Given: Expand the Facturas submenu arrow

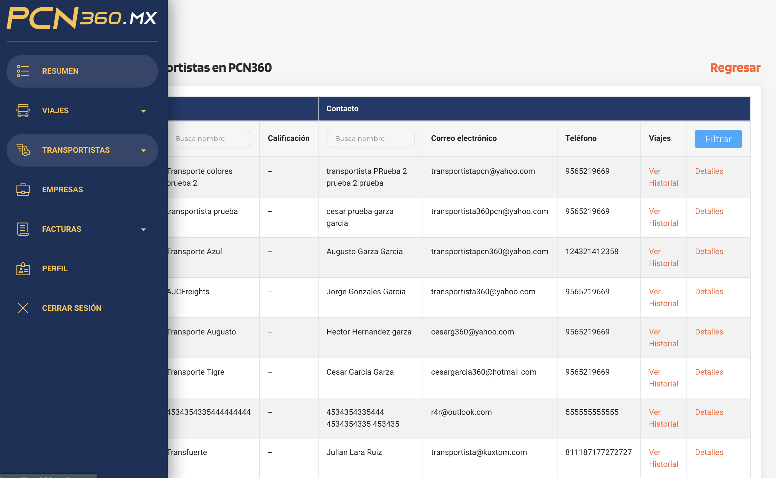Looking at the screenshot, I should pyautogui.click(x=143, y=229).
